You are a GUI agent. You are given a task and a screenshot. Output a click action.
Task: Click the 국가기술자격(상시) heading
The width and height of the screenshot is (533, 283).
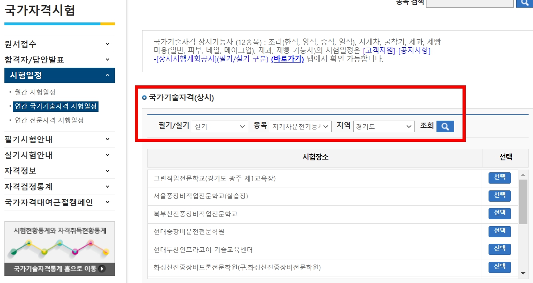point(181,97)
